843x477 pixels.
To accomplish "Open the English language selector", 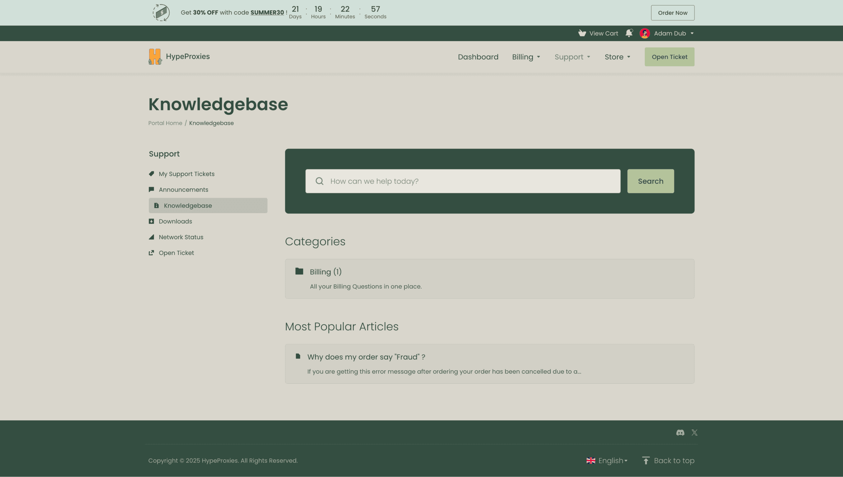I will pyautogui.click(x=607, y=461).
